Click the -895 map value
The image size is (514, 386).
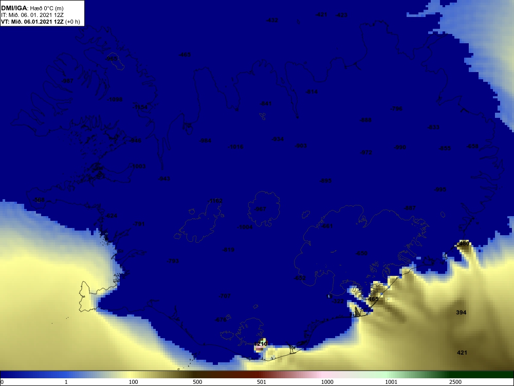coord(325,181)
